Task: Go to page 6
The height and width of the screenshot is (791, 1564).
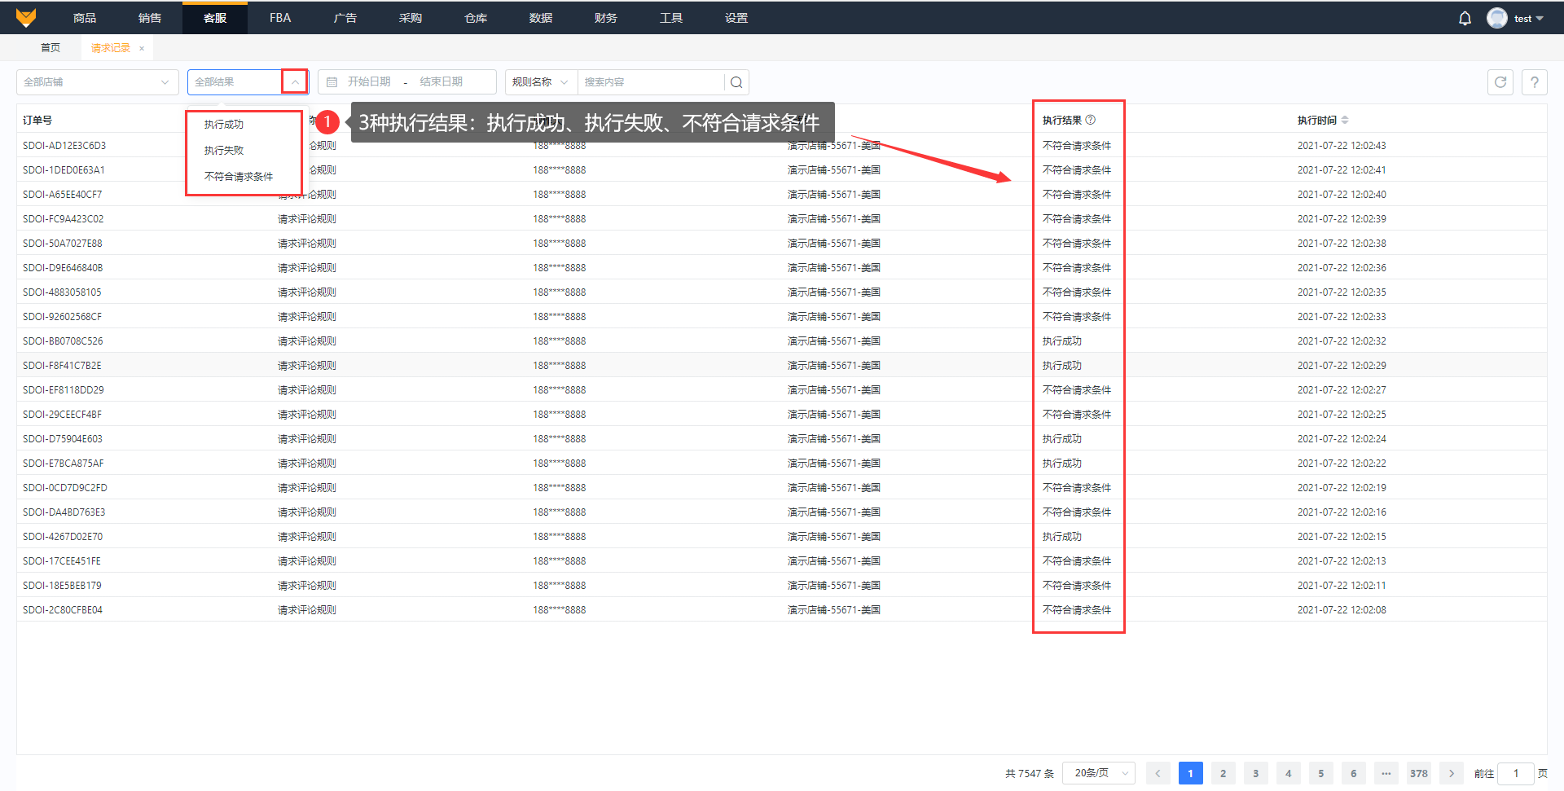Action: tap(1353, 773)
